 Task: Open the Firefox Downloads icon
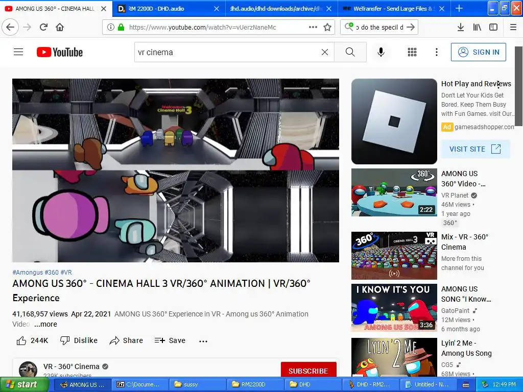click(x=461, y=28)
